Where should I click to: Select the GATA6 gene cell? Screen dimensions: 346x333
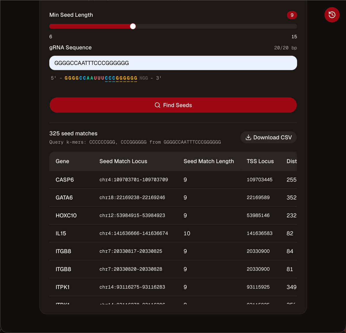64,198
